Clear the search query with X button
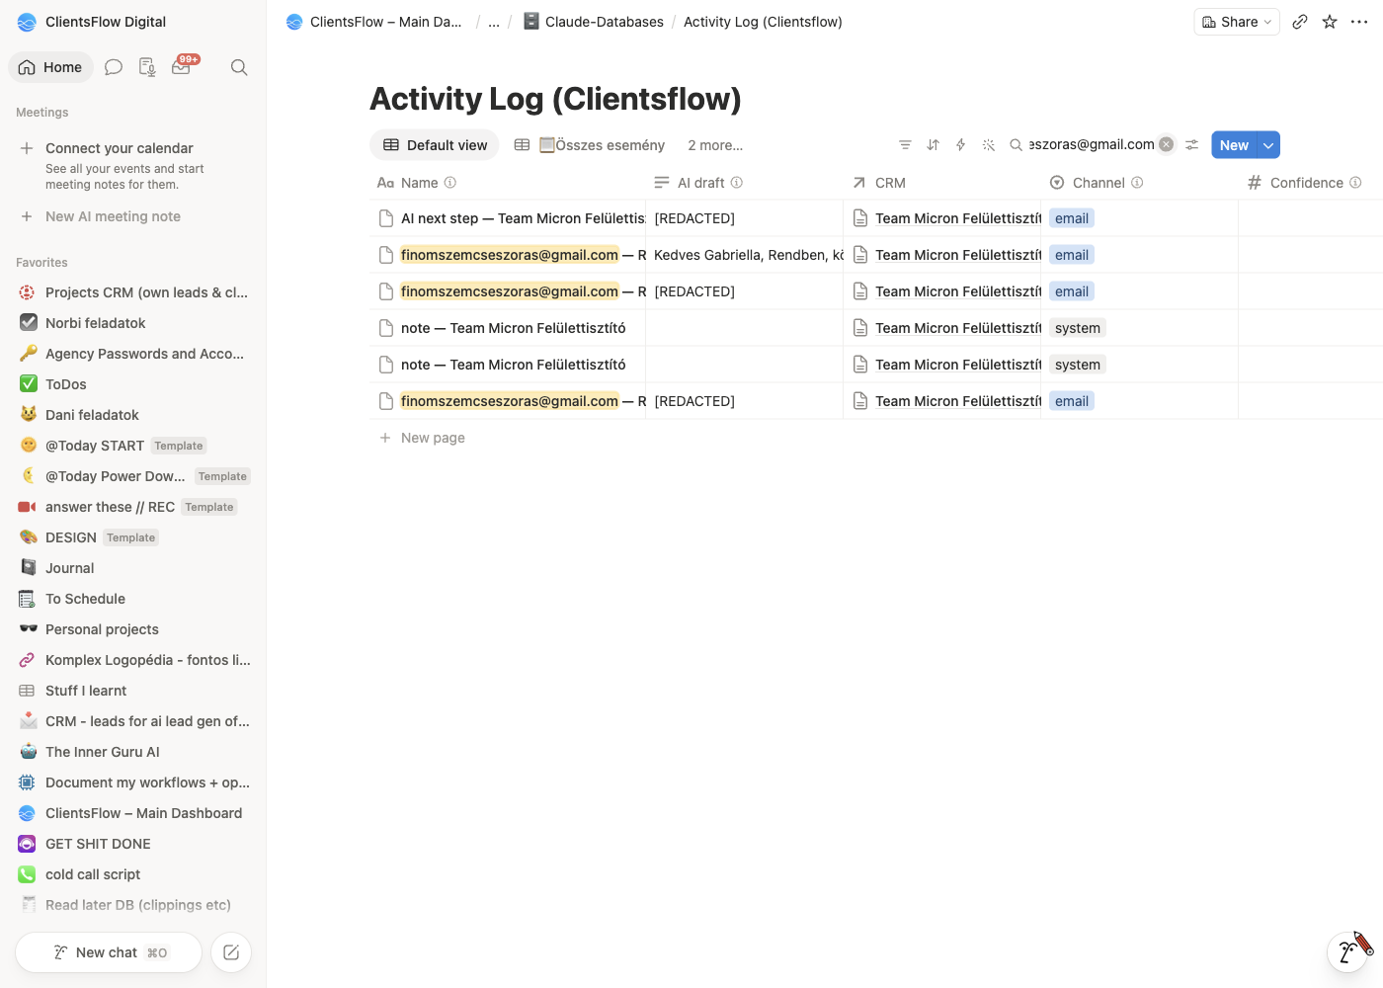Screen dimensions: 1383x988 tap(1167, 144)
